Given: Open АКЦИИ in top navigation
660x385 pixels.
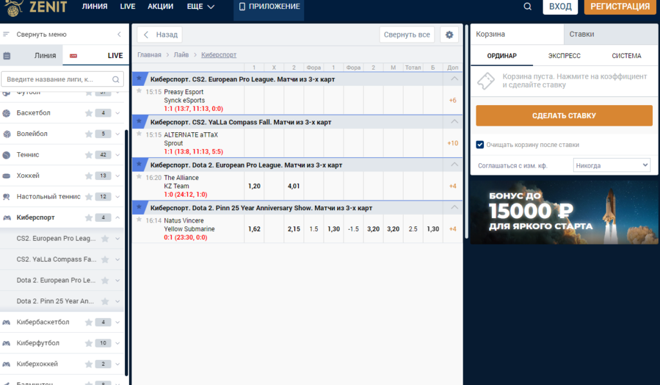Looking at the screenshot, I should [160, 6].
